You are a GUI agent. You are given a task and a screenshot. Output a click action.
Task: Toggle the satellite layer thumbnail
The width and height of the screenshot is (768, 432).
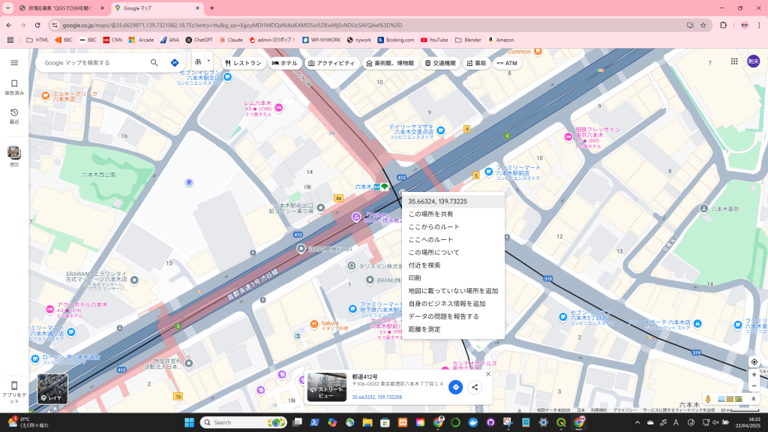(x=52, y=388)
